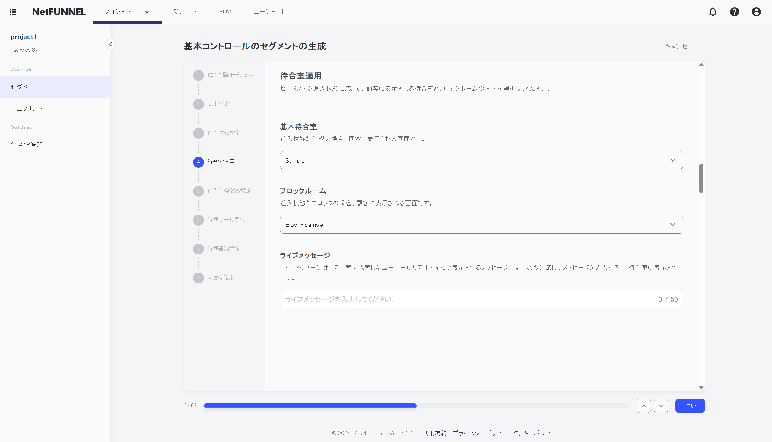Select step 2 基本設定 circle
The height and width of the screenshot is (442, 772).
tap(198, 104)
